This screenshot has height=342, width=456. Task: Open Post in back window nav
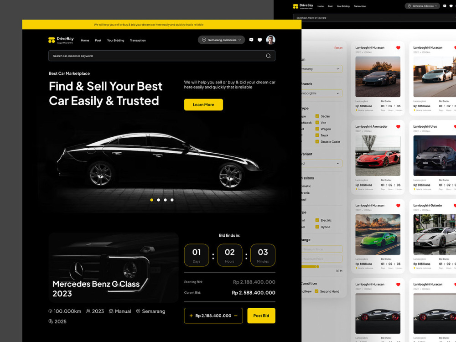(x=330, y=6)
